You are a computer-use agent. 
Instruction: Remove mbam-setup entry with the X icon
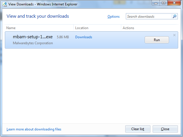(x=174, y=35)
